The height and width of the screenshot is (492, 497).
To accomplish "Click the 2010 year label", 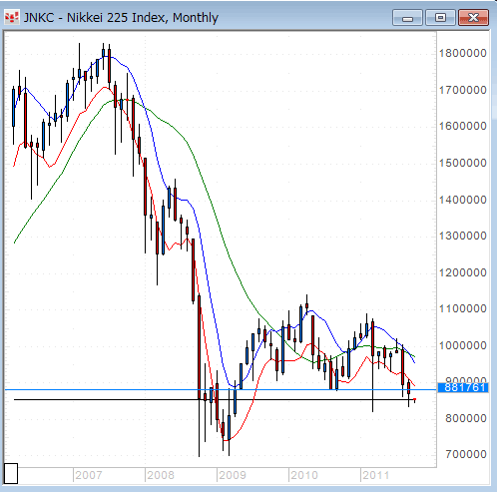I will 304,475.
